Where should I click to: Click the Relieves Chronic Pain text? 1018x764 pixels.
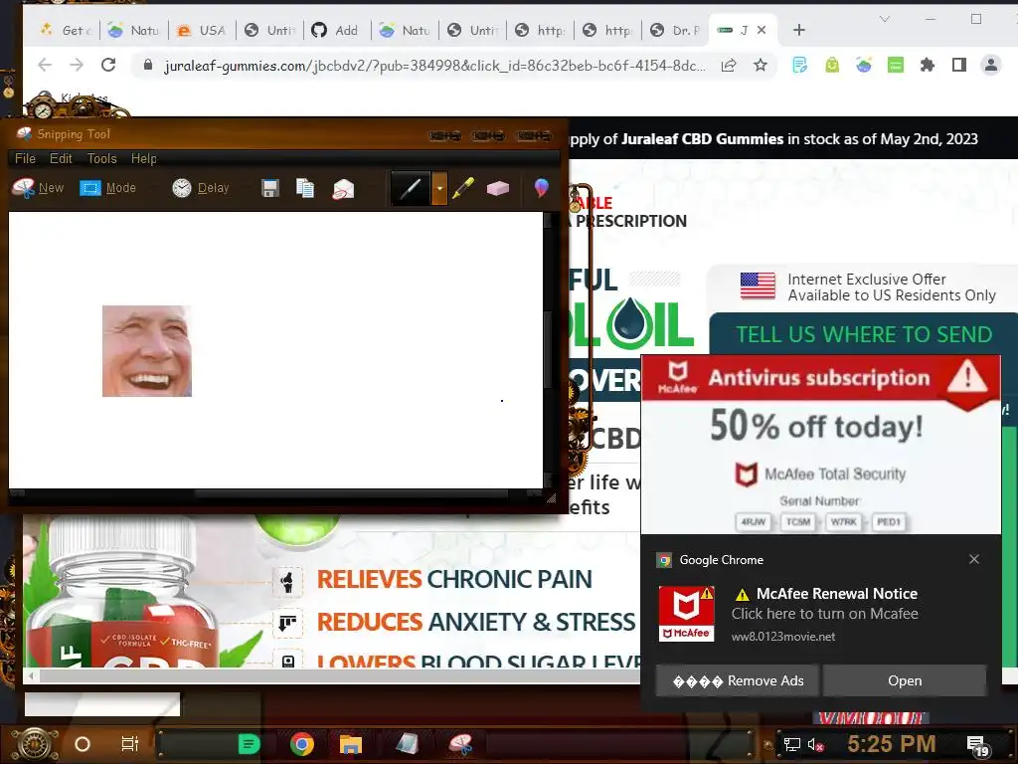click(x=453, y=579)
